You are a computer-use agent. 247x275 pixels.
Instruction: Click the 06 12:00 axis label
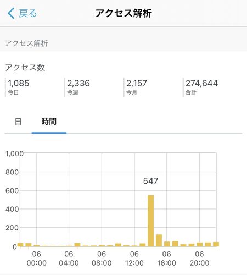click(134, 258)
